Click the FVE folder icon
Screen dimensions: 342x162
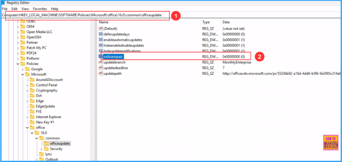pyautogui.click(x=32, y=112)
